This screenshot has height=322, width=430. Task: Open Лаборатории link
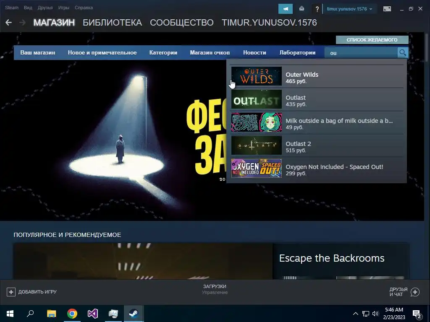click(x=297, y=52)
